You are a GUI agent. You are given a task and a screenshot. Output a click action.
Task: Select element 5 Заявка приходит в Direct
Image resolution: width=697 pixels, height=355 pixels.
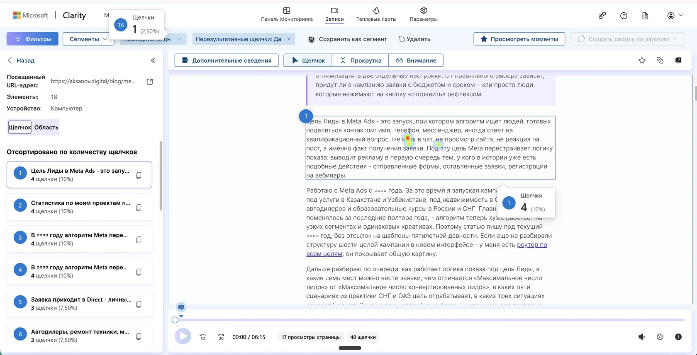pyautogui.click(x=79, y=304)
